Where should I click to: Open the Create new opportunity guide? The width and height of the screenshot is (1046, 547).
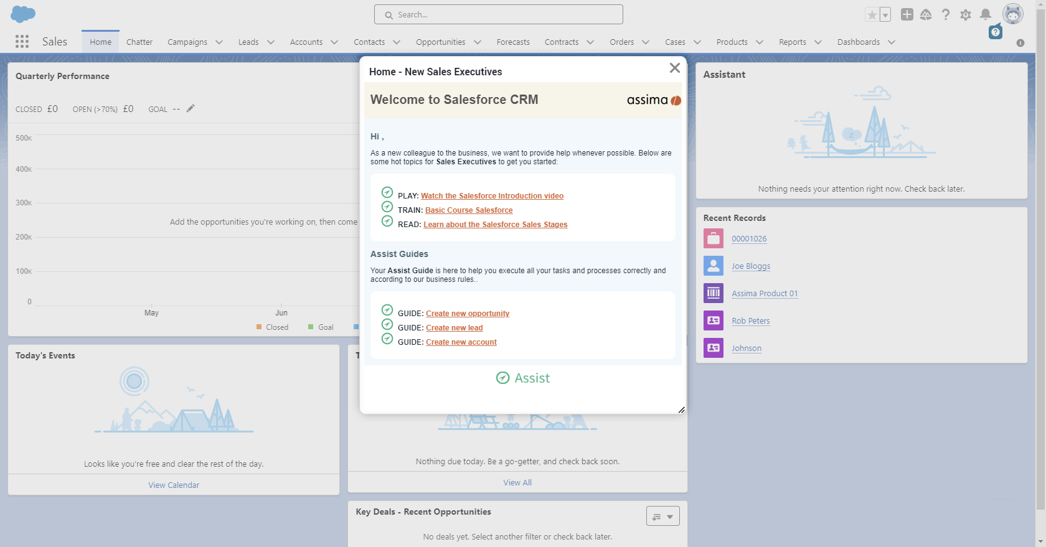point(467,314)
